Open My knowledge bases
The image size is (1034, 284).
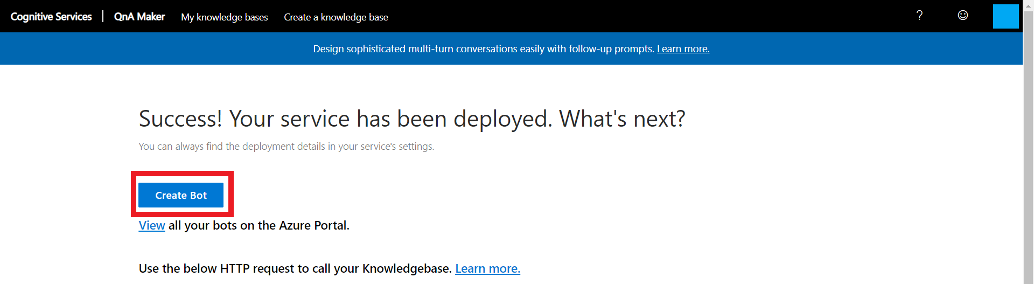click(224, 17)
